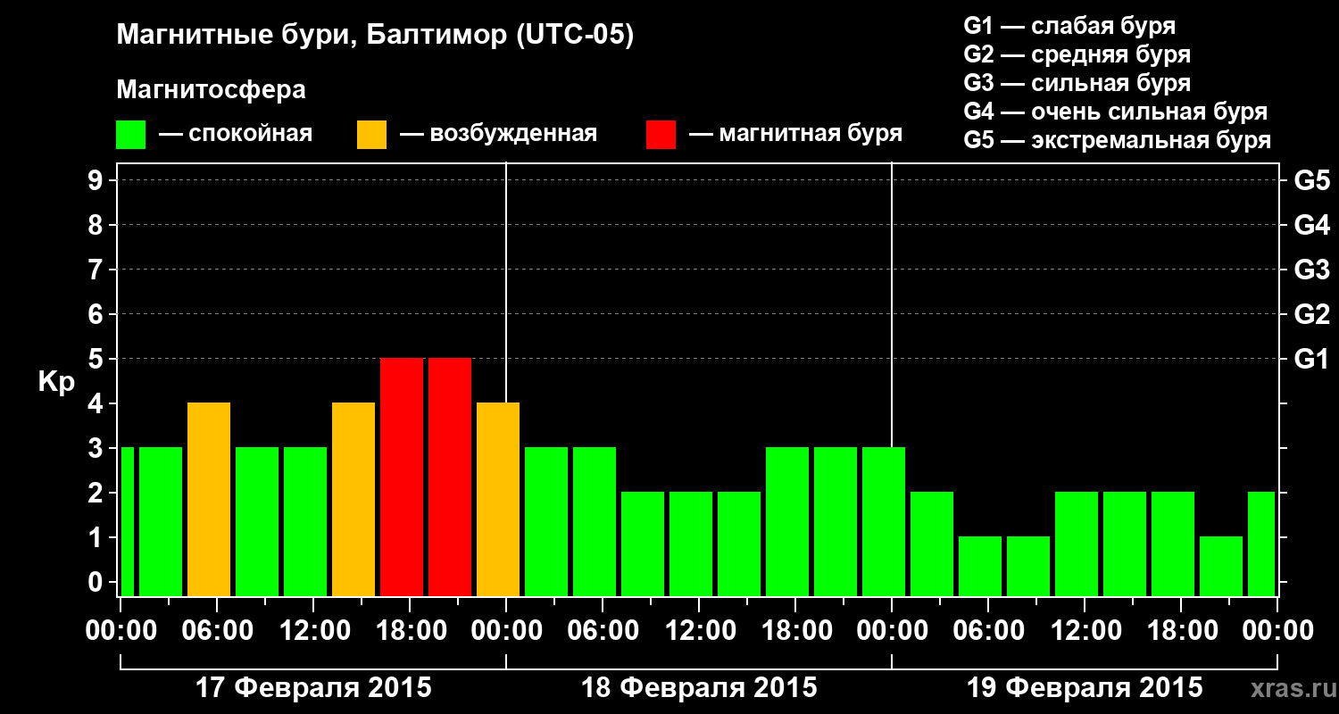This screenshot has width=1339, height=714.
Task: Click the green Kp 1 bar above 06:00, 19 Февраля
Action: [980, 566]
